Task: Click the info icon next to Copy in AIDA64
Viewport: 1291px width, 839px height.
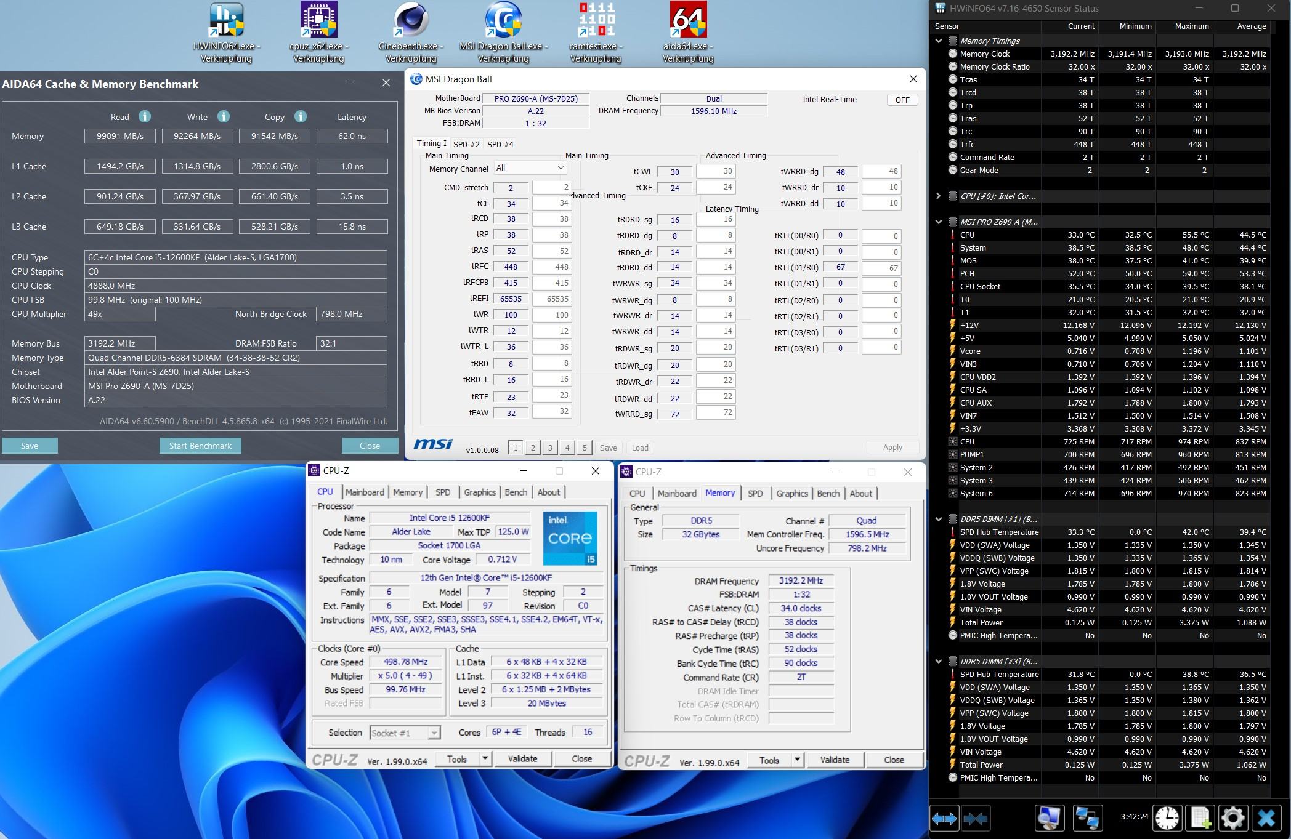Action: [301, 116]
